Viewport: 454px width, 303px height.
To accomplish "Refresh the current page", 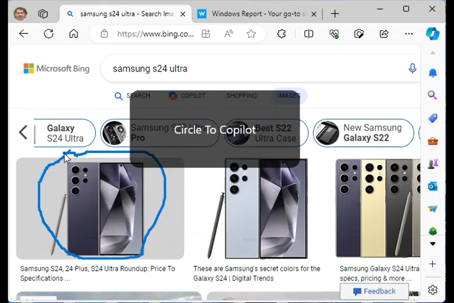I will (x=49, y=34).
